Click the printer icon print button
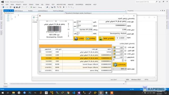The image size is (169, 95). click(x=79, y=39)
